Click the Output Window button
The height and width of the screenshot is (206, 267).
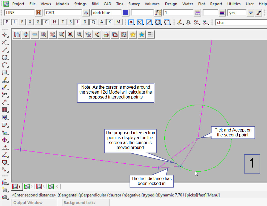point(34,202)
